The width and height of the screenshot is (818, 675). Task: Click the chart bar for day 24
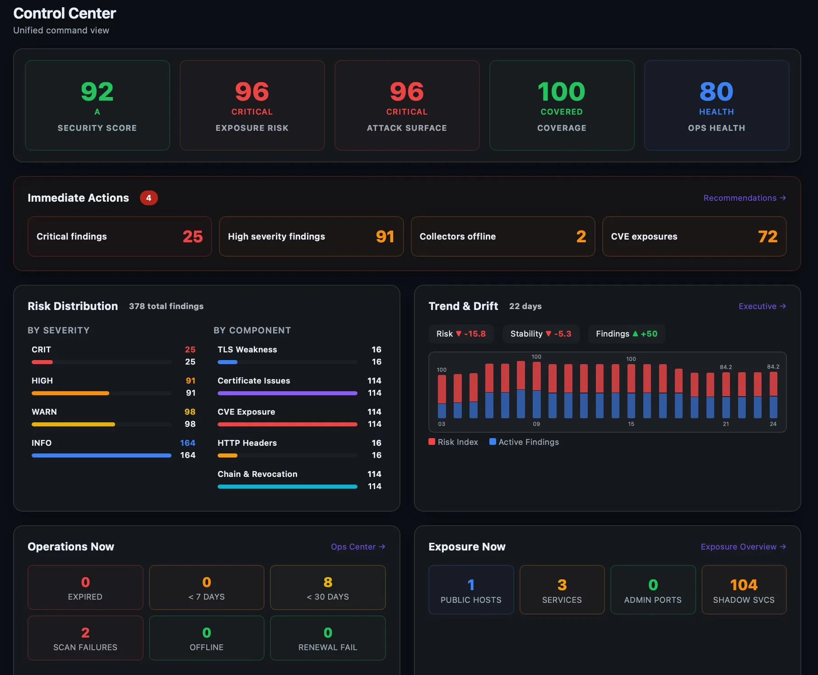[773, 395]
